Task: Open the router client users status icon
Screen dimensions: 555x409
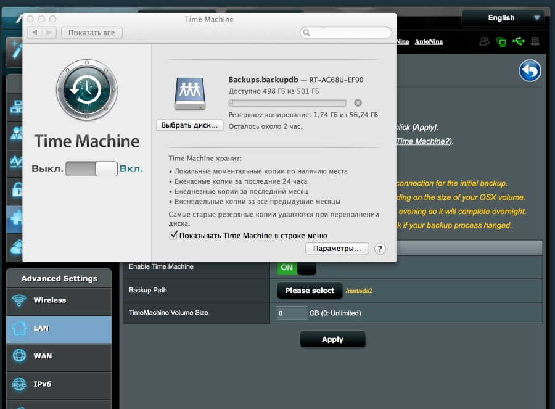Action: 484,42
